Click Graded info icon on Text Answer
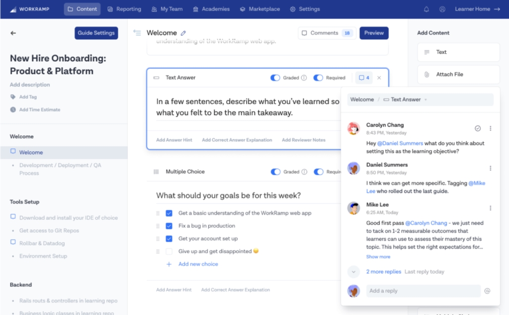Viewport: 509px width, 315px height. (x=304, y=78)
